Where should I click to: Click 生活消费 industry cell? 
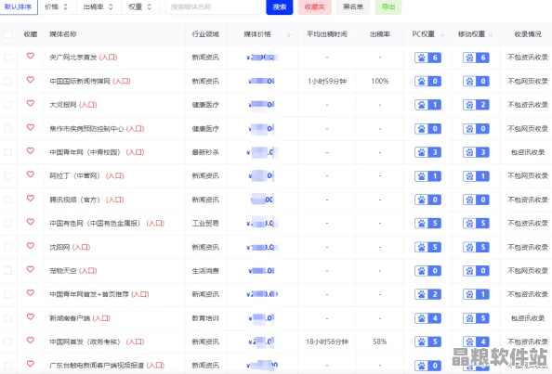point(205,271)
